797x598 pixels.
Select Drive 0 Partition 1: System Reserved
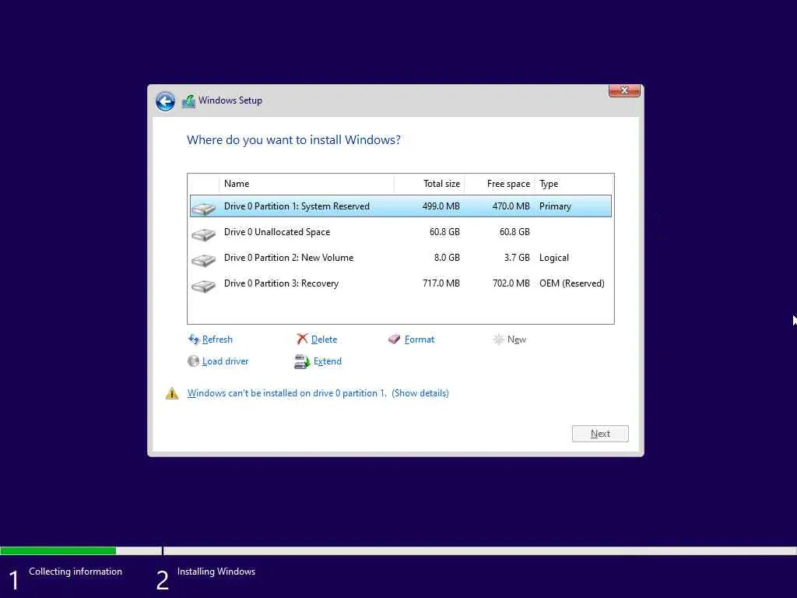click(x=401, y=206)
